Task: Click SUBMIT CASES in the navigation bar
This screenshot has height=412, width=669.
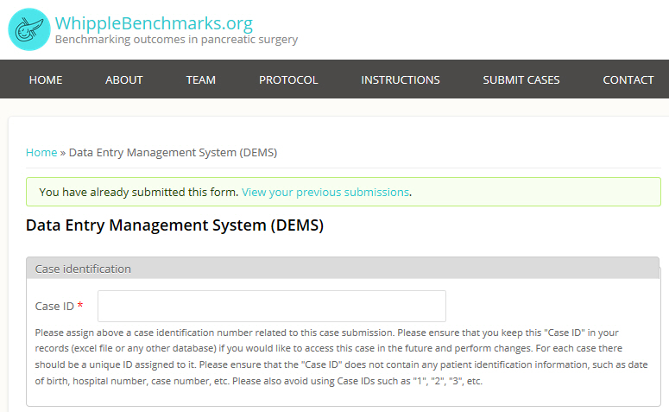Action: click(x=521, y=79)
